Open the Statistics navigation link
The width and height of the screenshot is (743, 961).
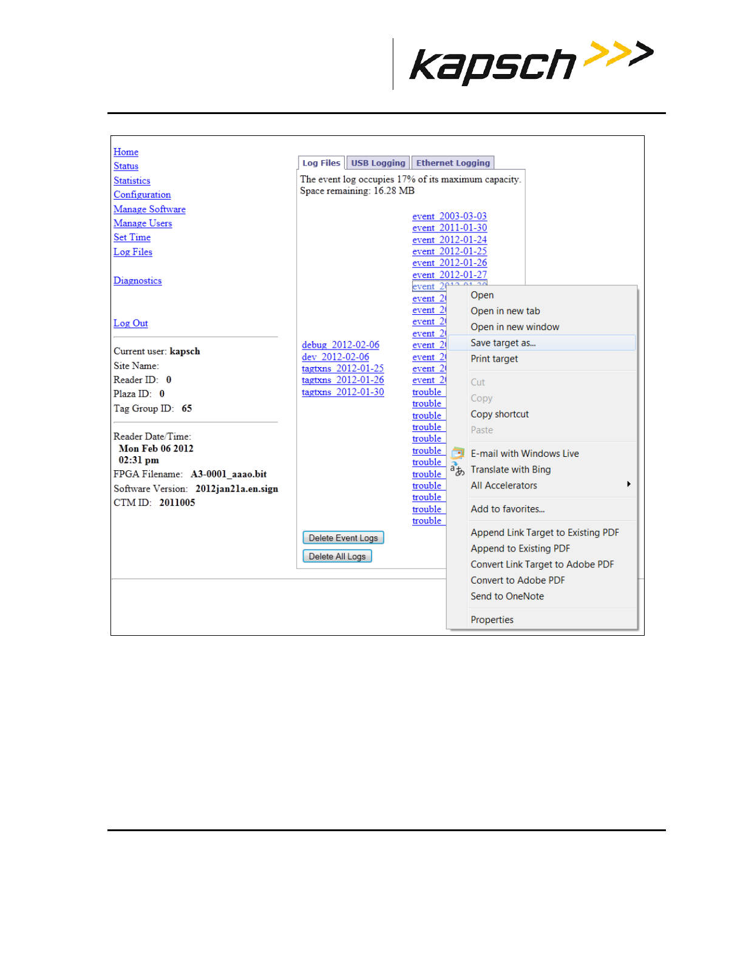(132, 180)
